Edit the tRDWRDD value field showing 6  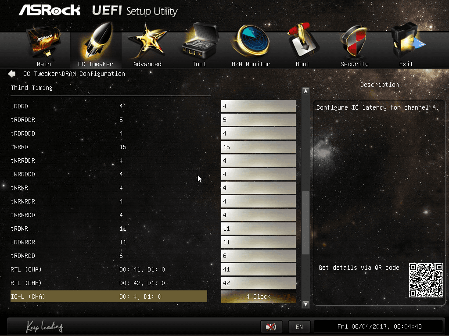[258, 256]
